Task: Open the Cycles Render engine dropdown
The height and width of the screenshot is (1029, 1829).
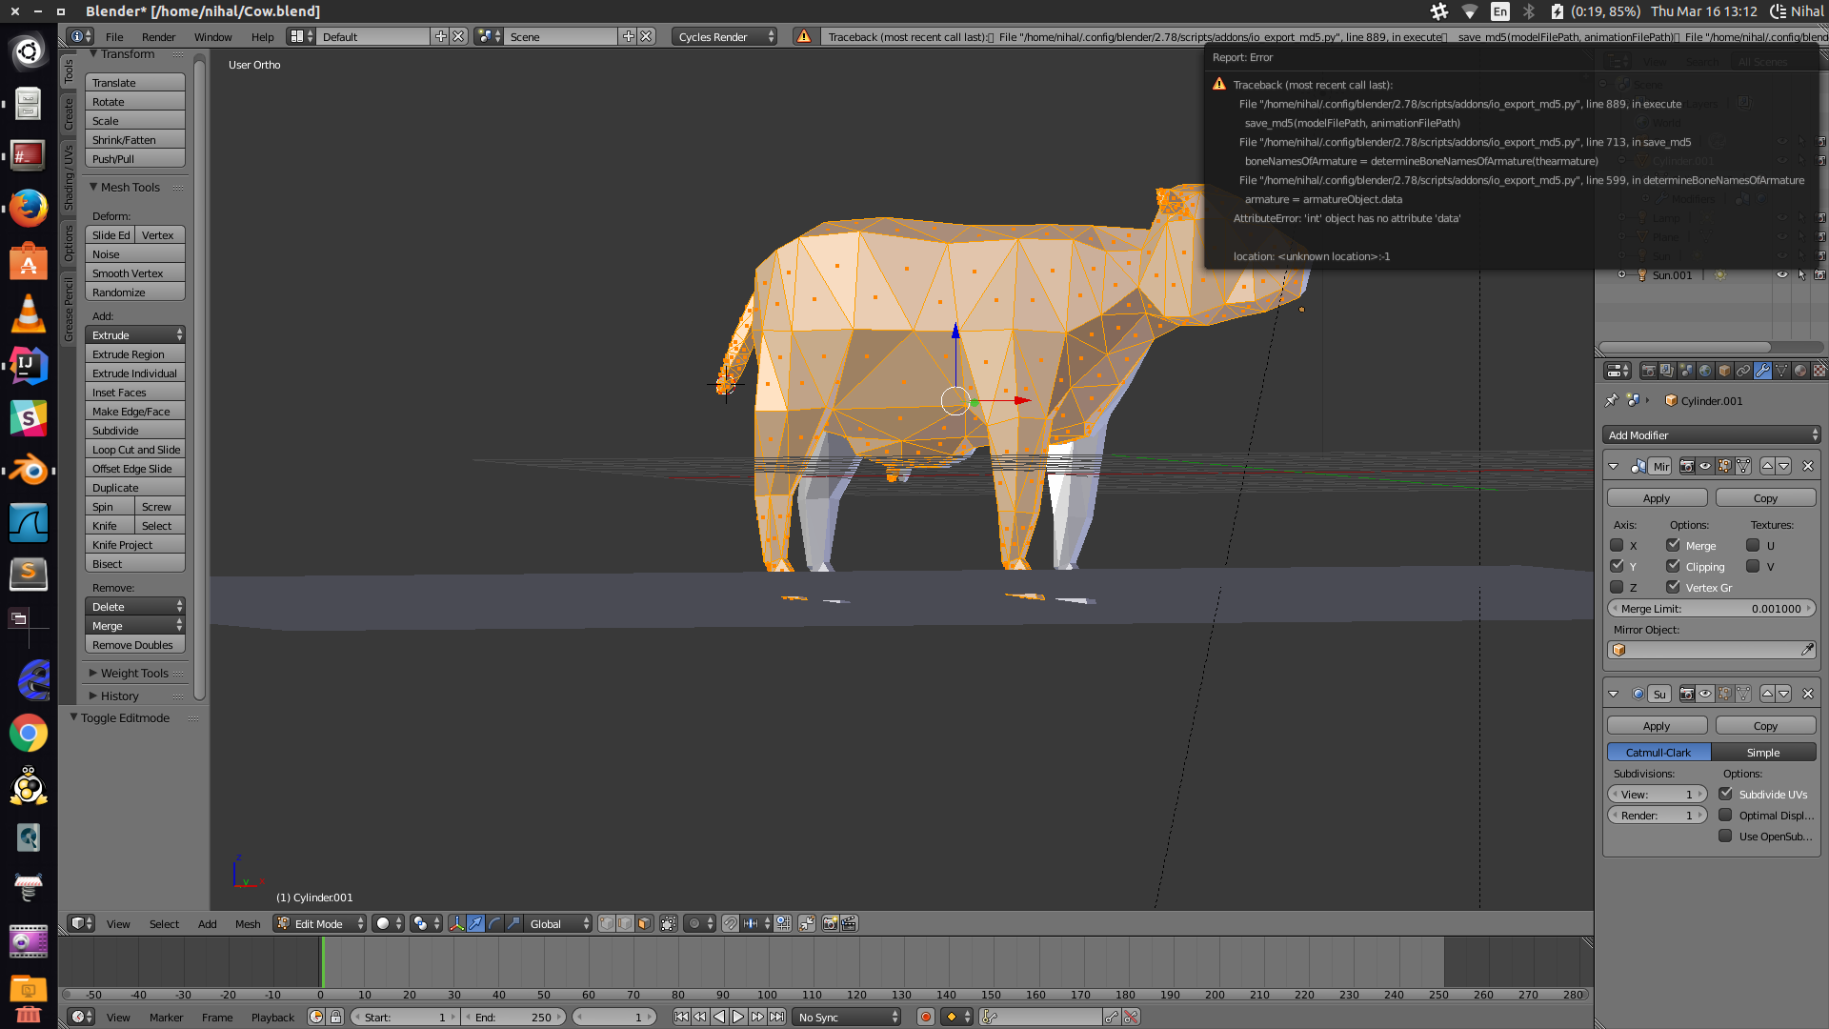Action: pyautogui.click(x=724, y=36)
